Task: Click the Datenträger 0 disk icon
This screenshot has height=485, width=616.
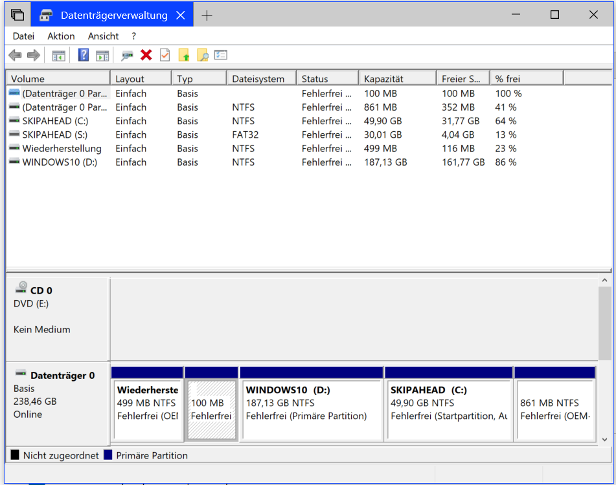Action: click(21, 372)
